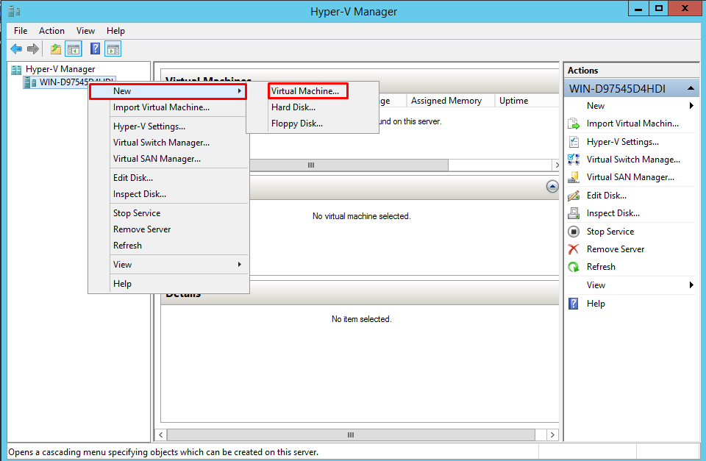Click Import Virtual Machin... link in Actions pane

tap(632, 124)
